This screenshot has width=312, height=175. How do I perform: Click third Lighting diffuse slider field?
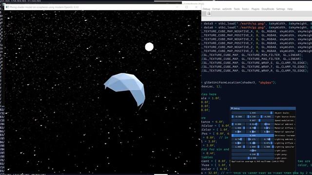[267, 143]
